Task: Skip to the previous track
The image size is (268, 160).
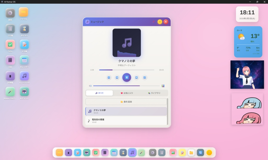Action: [x=117, y=78]
